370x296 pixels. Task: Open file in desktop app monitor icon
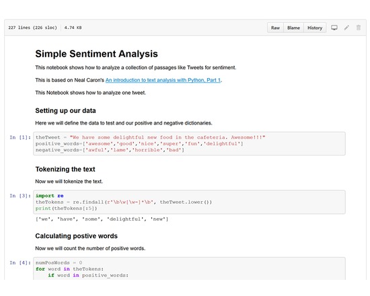(x=334, y=28)
